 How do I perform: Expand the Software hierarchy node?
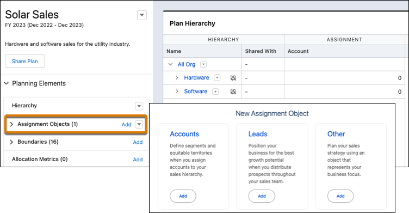pos(177,91)
